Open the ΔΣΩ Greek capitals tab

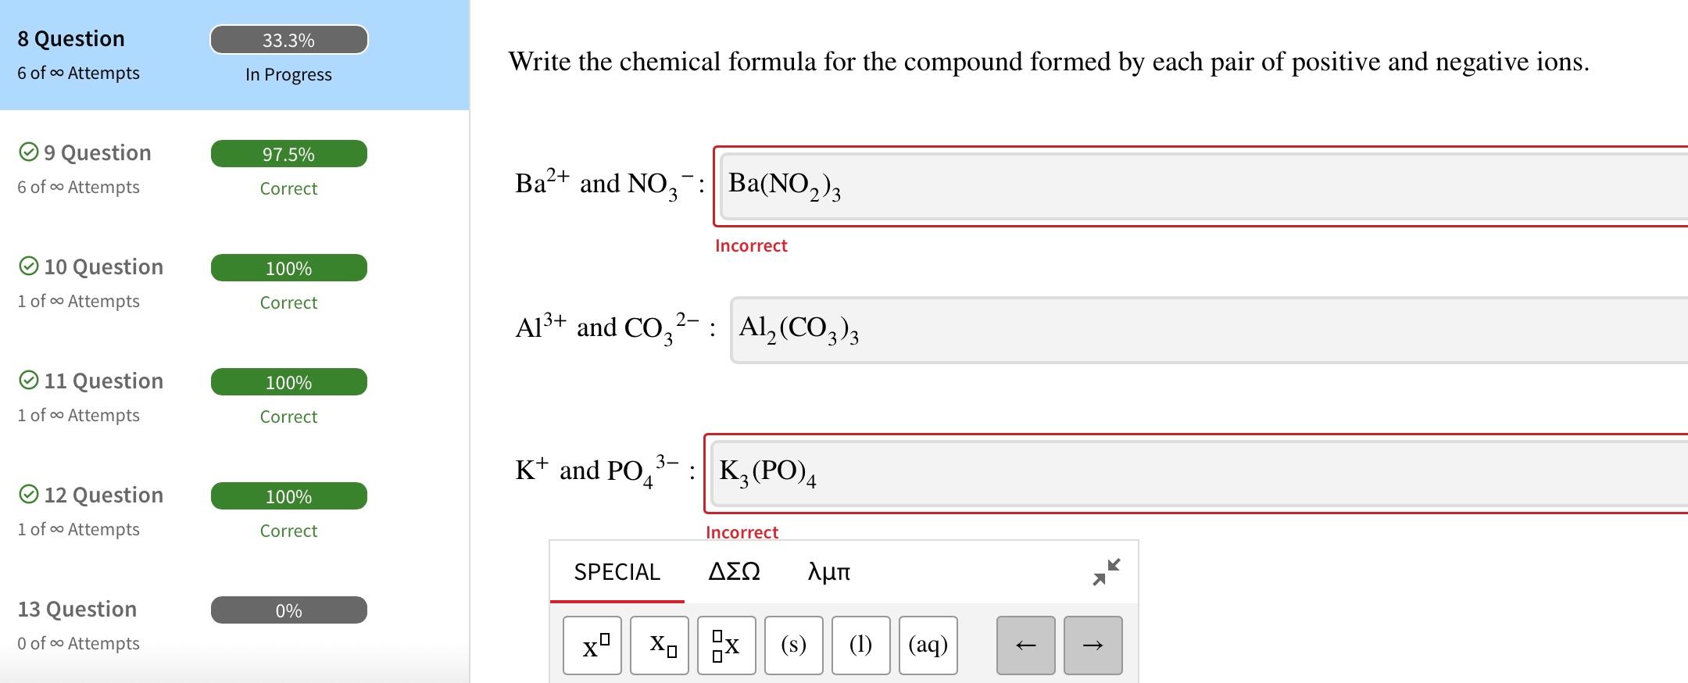[735, 572]
